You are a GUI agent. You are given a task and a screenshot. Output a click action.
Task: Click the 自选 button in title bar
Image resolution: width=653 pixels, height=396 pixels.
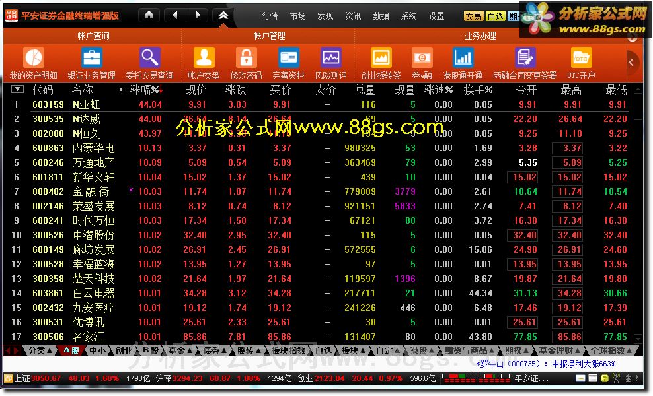[x=496, y=16]
